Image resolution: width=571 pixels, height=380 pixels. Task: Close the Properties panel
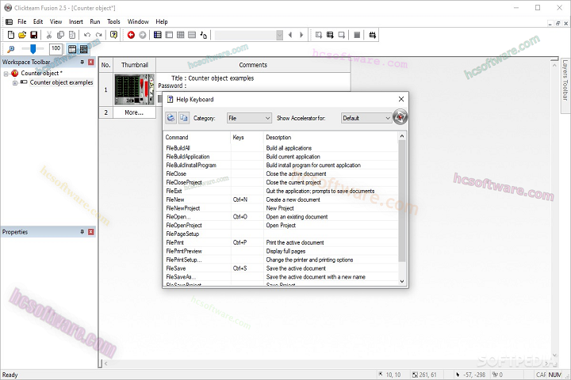coord(91,232)
